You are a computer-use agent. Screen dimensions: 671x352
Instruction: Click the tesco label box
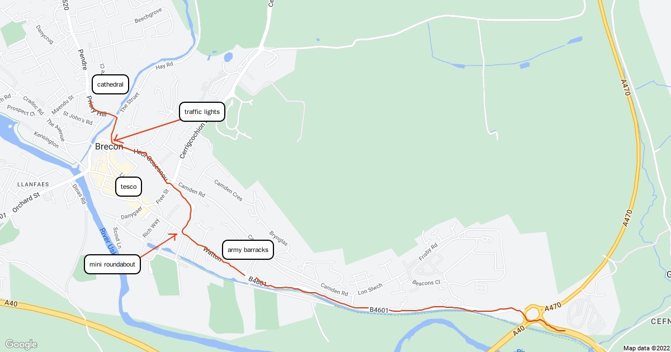click(x=129, y=187)
